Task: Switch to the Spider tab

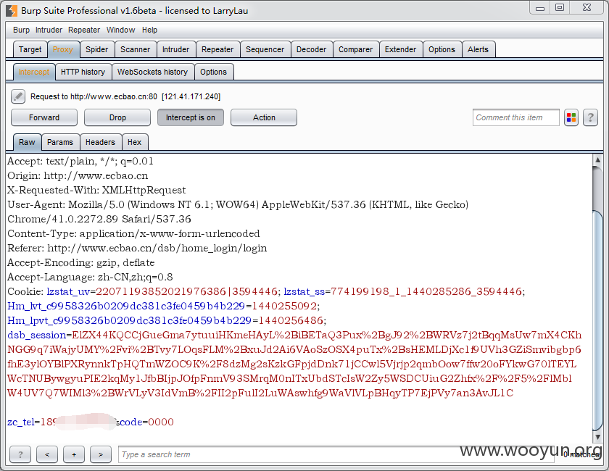Action: click(x=96, y=49)
